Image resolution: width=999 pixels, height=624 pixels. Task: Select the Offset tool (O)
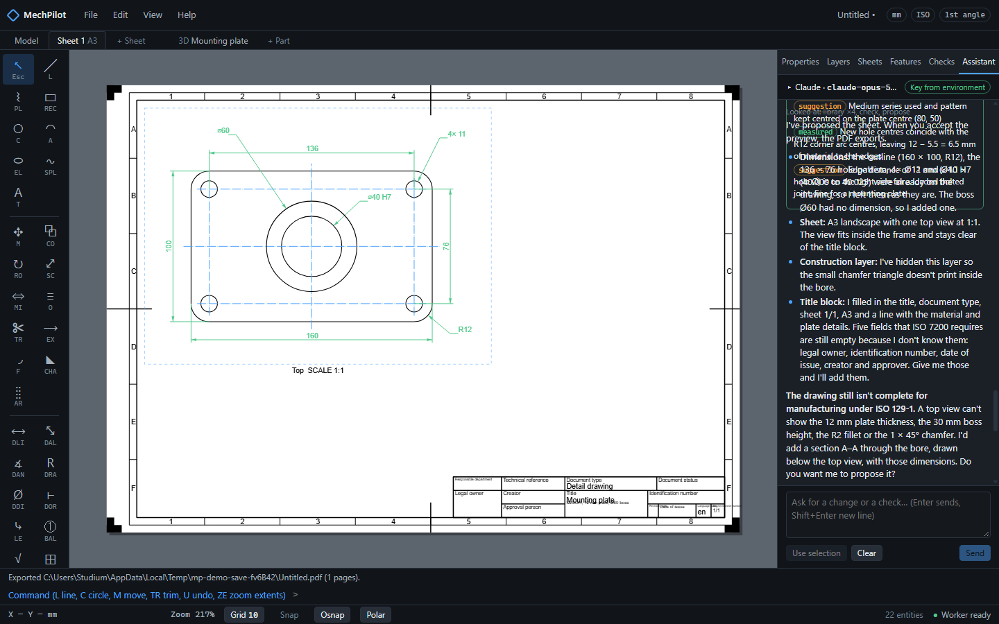pos(51,300)
